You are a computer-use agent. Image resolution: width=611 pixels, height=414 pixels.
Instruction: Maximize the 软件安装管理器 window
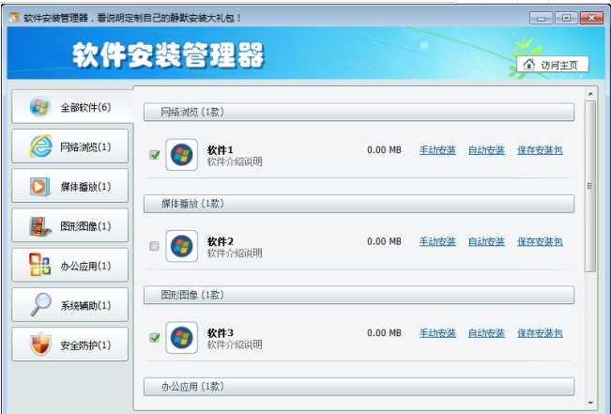pyautogui.click(x=566, y=18)
